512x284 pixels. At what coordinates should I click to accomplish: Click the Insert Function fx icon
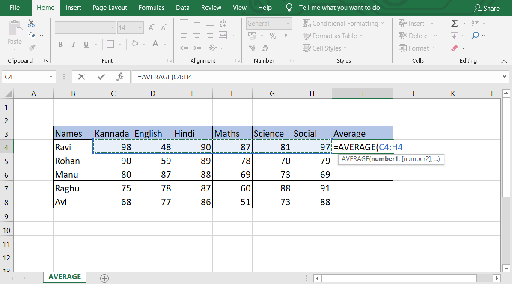click(x=119, y=76)
